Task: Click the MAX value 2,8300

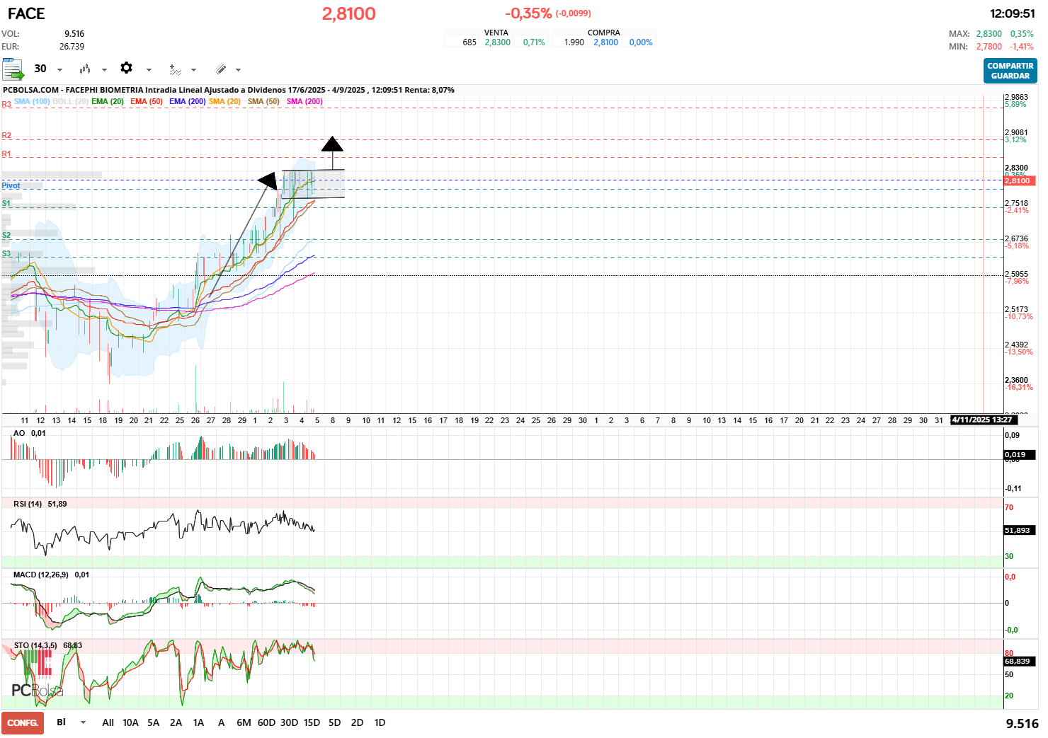Action: [x=989, y=34]
